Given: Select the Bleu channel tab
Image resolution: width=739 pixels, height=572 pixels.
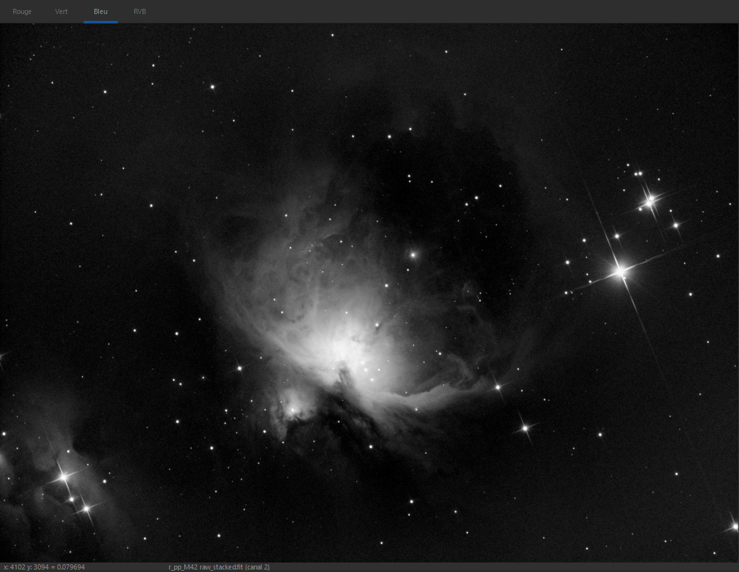Looking at the screenshot, I should (x=101, y=11).
